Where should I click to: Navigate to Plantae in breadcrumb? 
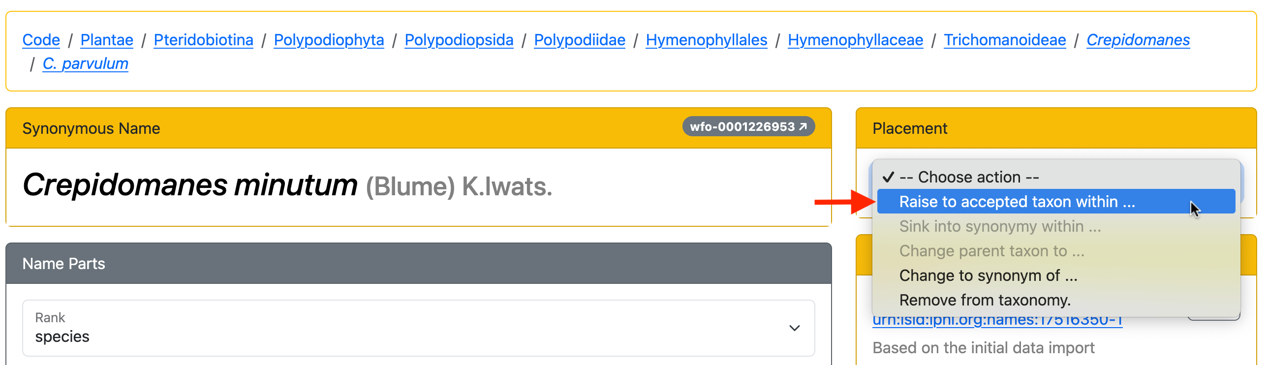coord(107,40)
